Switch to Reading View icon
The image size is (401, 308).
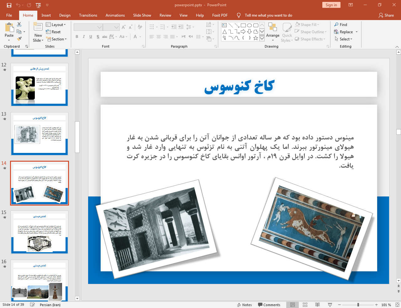point(318,305)
